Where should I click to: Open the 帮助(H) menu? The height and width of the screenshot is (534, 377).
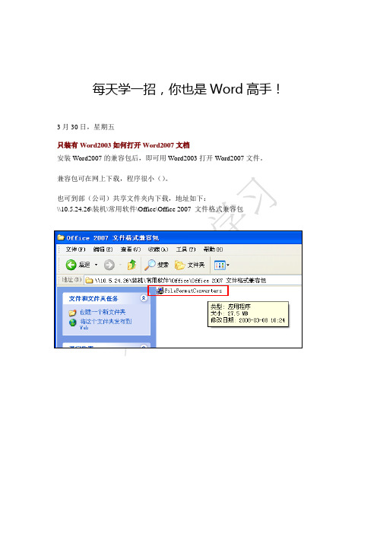coord(213,250)
